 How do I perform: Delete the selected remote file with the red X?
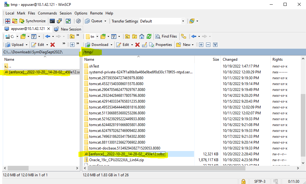[x=137, y=45]
